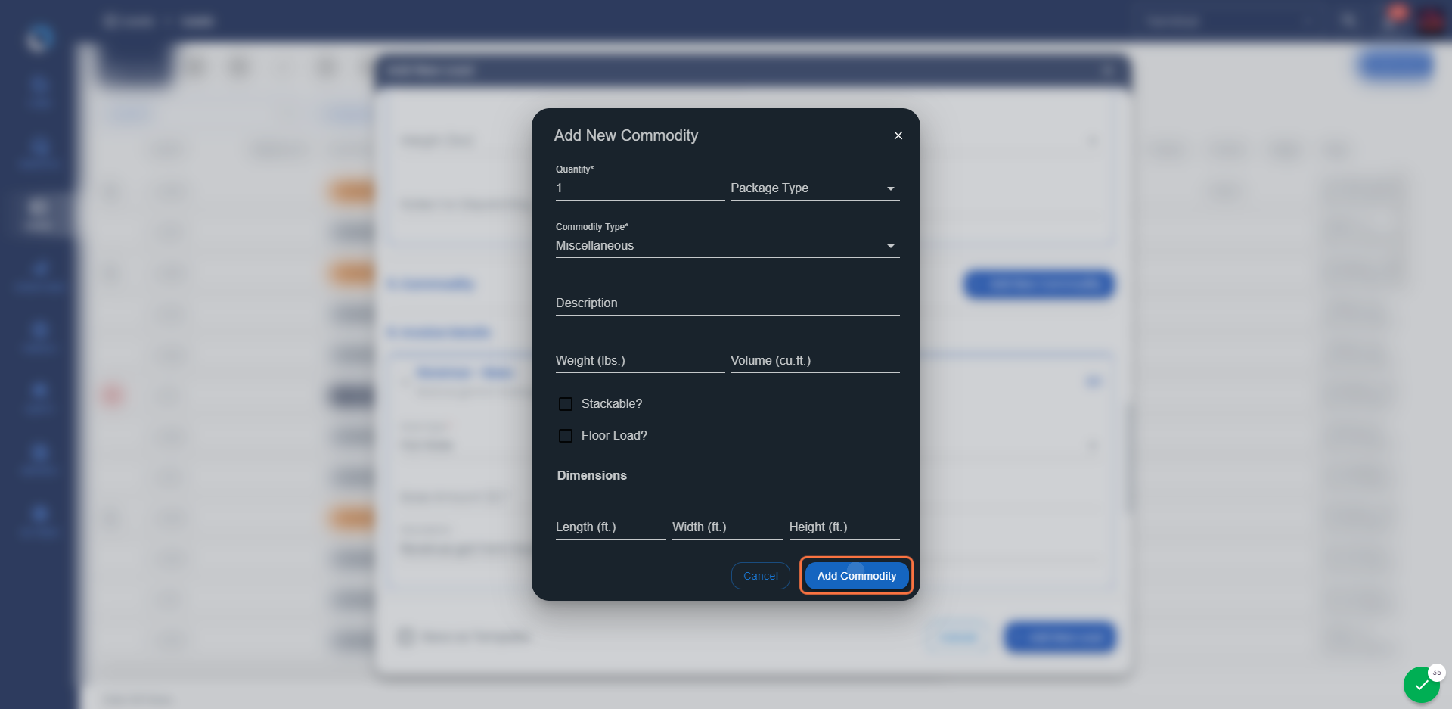
Task: Click the green checkmark badge icon
Action: click(1422, 685)
